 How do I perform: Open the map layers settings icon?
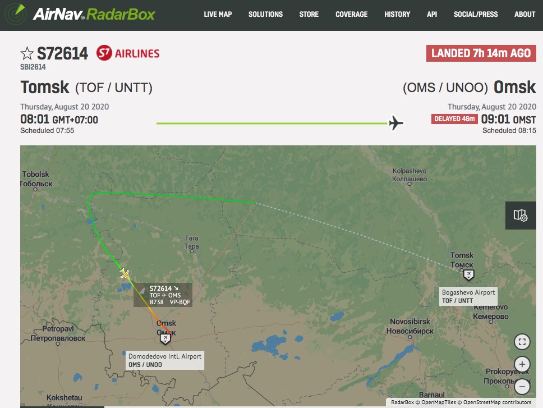coord(521,215)
